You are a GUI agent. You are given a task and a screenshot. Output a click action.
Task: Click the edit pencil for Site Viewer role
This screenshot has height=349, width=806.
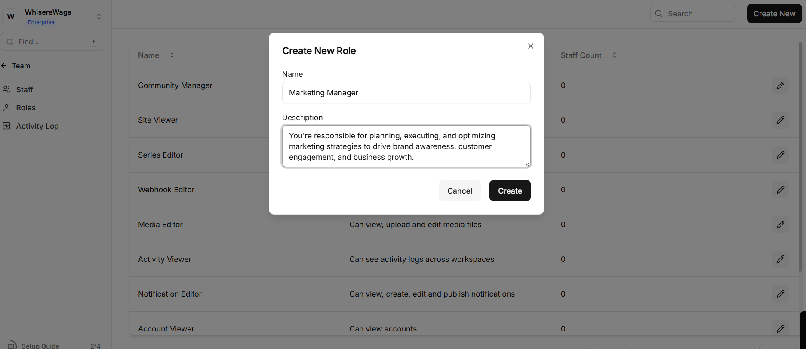[780, 120]
